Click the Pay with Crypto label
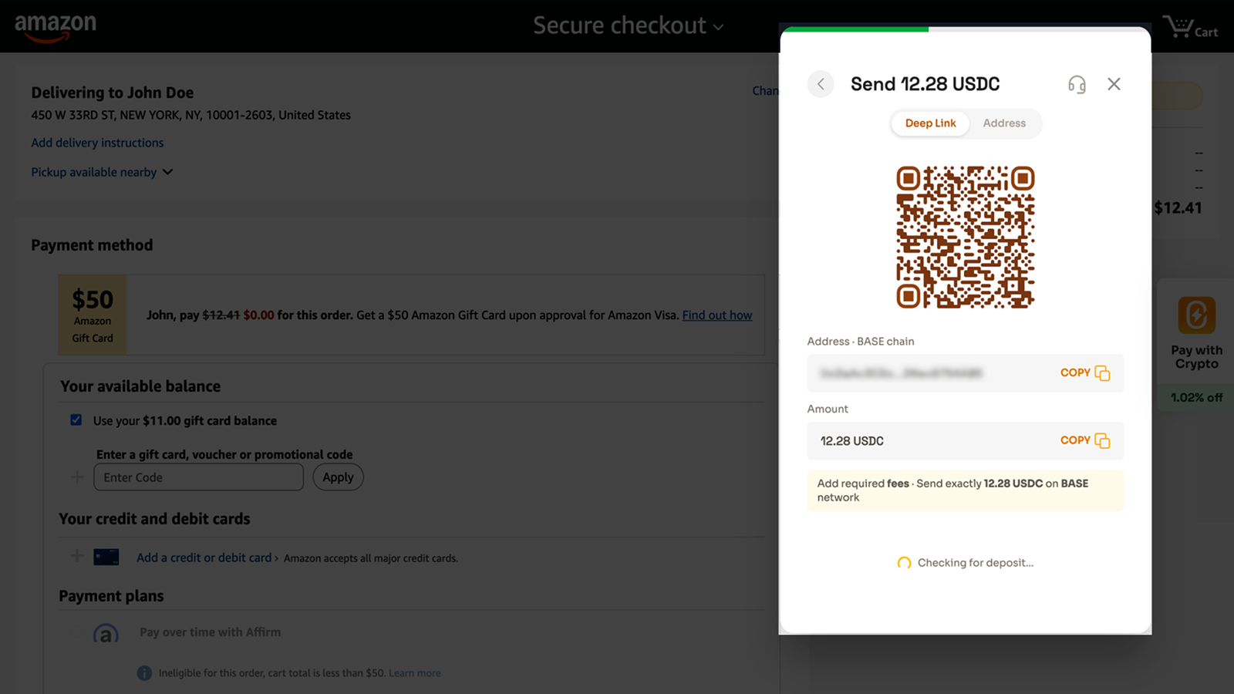The image size is (1234, 694). click(1196, 357)
